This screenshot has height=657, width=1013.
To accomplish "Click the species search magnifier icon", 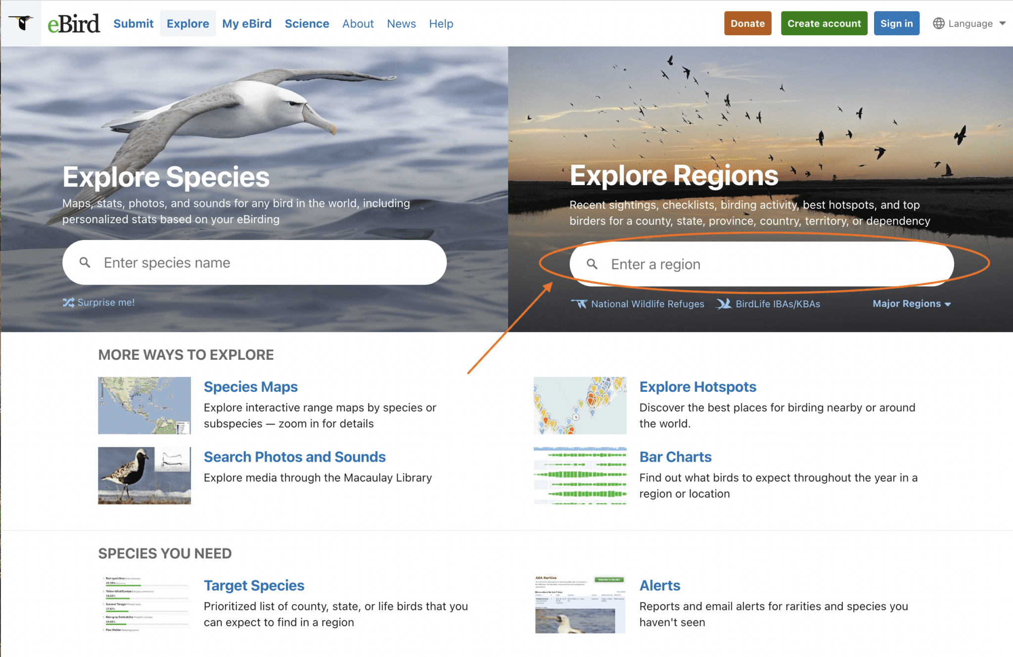I will pos(85,263).
